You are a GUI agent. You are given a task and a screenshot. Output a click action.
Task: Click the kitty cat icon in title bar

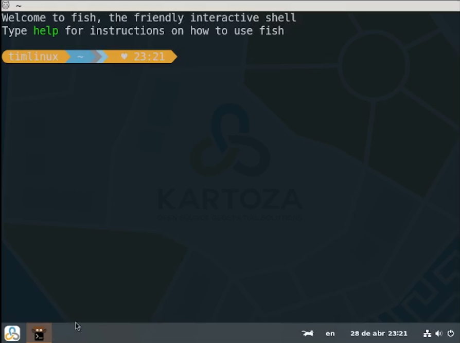(6, 5)
